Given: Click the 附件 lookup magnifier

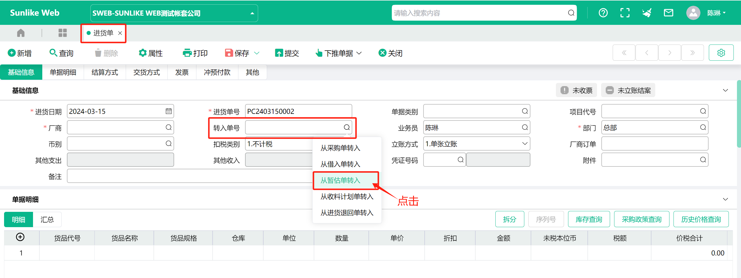Looking at the screenshot, I should tap(703, 160).
